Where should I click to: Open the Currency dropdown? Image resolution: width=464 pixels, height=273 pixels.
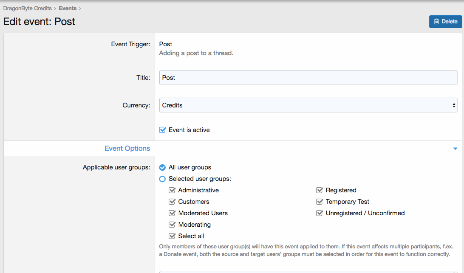pyautogui.click(x=308, y=105)
